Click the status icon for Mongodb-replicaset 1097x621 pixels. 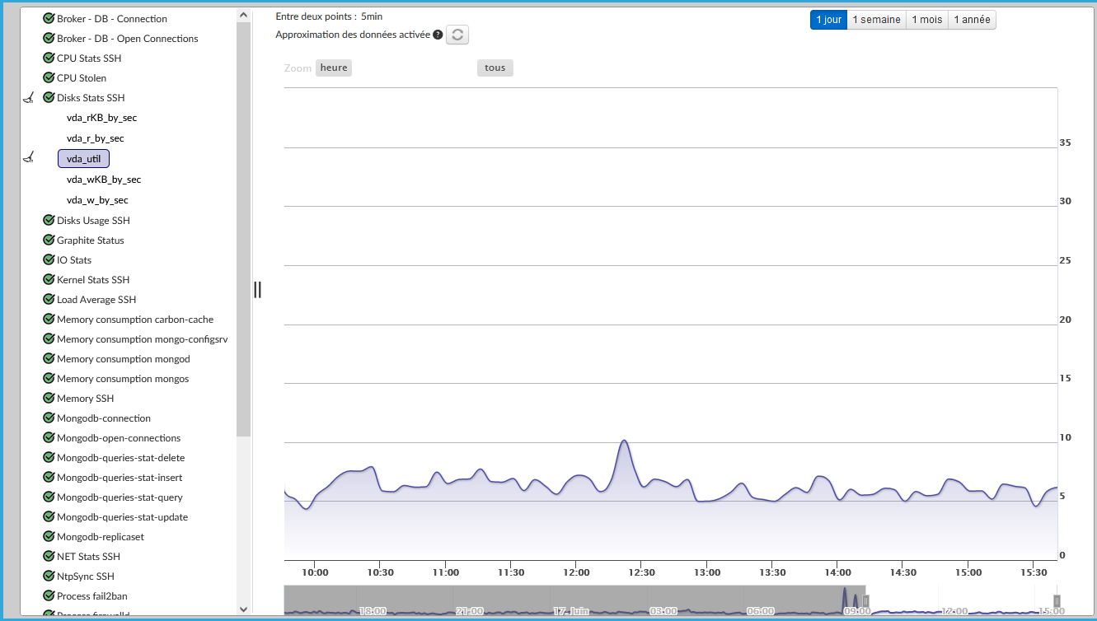(49, 537)
